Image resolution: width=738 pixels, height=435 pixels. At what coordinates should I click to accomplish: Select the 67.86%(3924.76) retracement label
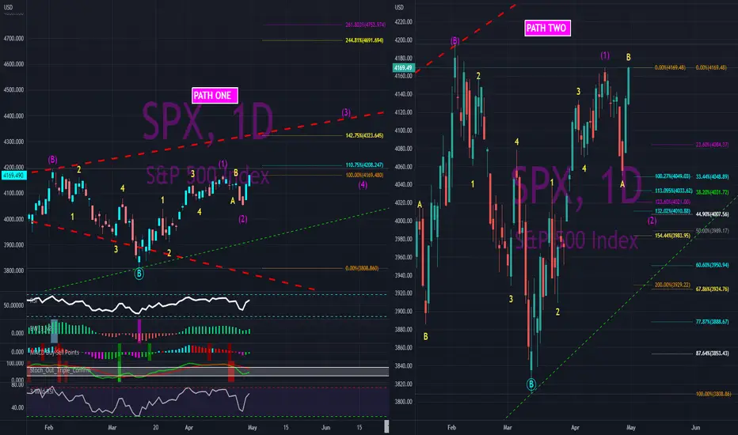click(712, 289)
